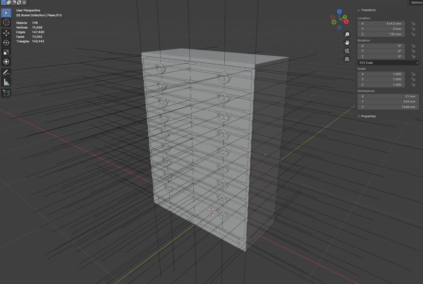Edit the Scale Y field
The height and width of the screenshot is (284, 423).
coord(381,79)
